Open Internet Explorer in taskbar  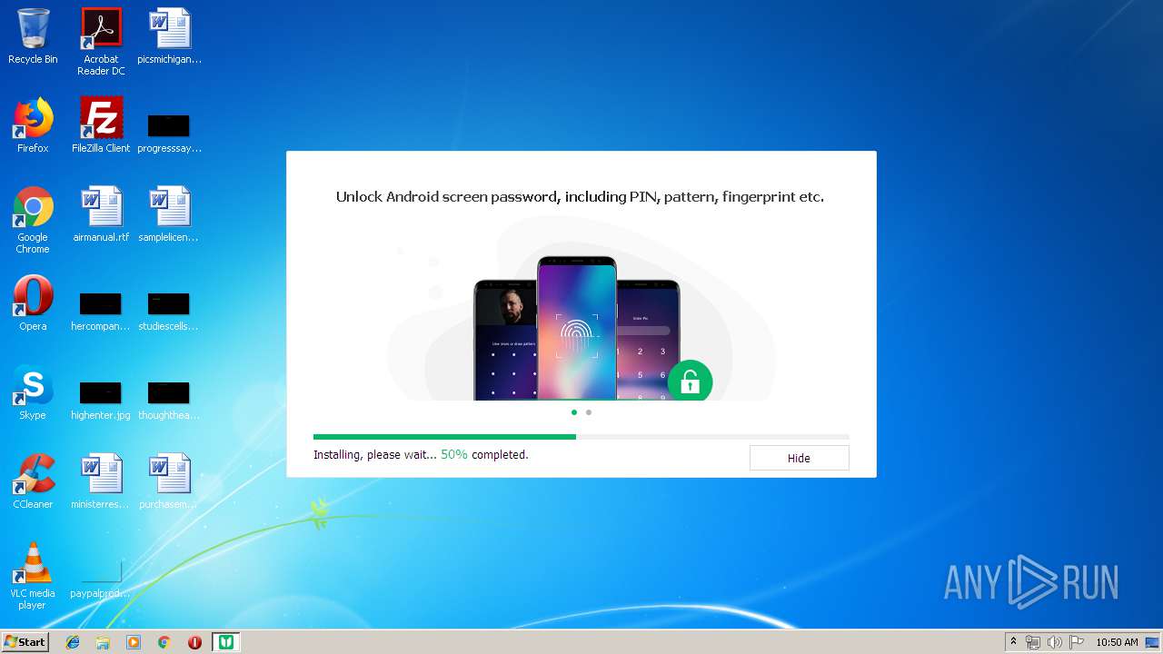pos(73,642)
